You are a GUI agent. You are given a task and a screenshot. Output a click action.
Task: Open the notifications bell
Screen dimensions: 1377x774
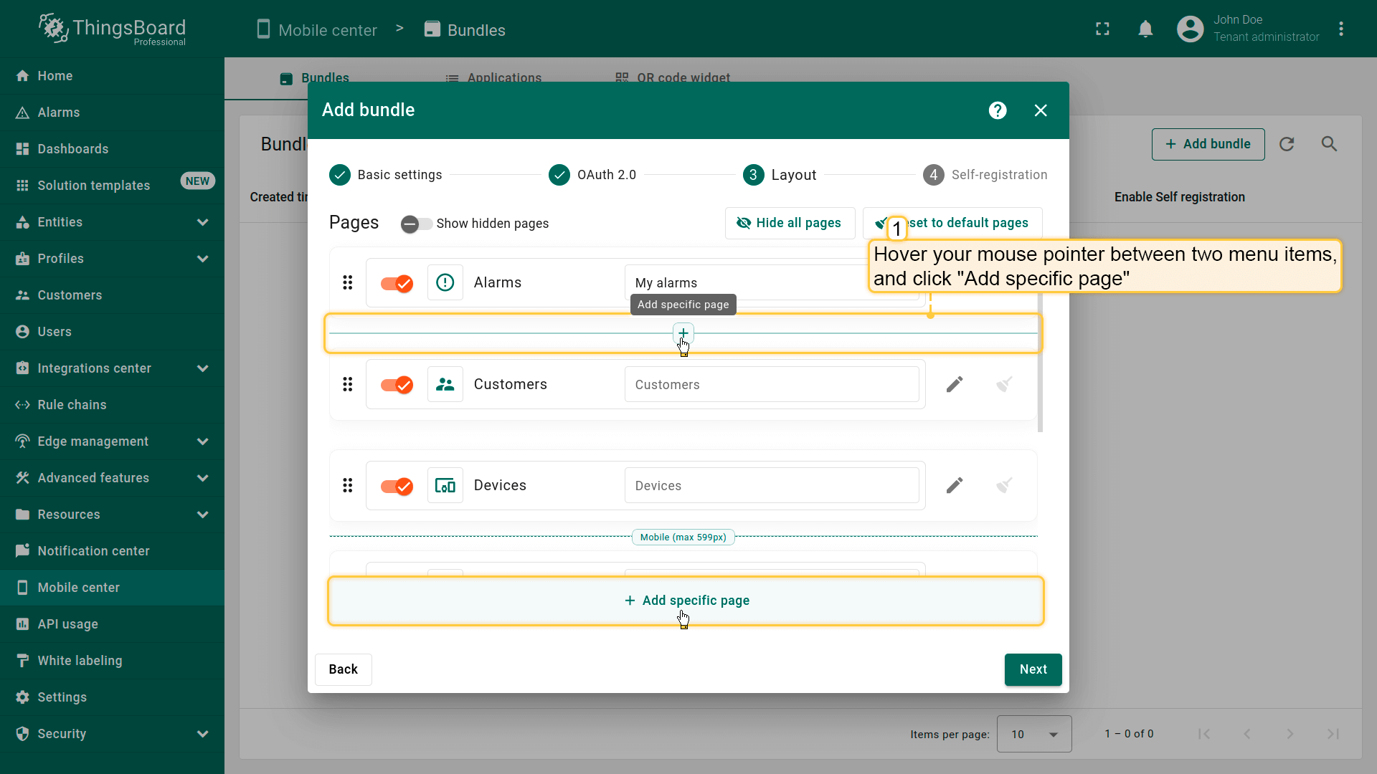(x=1145, y=29)
